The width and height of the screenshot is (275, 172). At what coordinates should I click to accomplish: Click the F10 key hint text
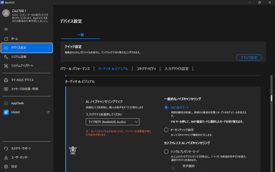207,122
